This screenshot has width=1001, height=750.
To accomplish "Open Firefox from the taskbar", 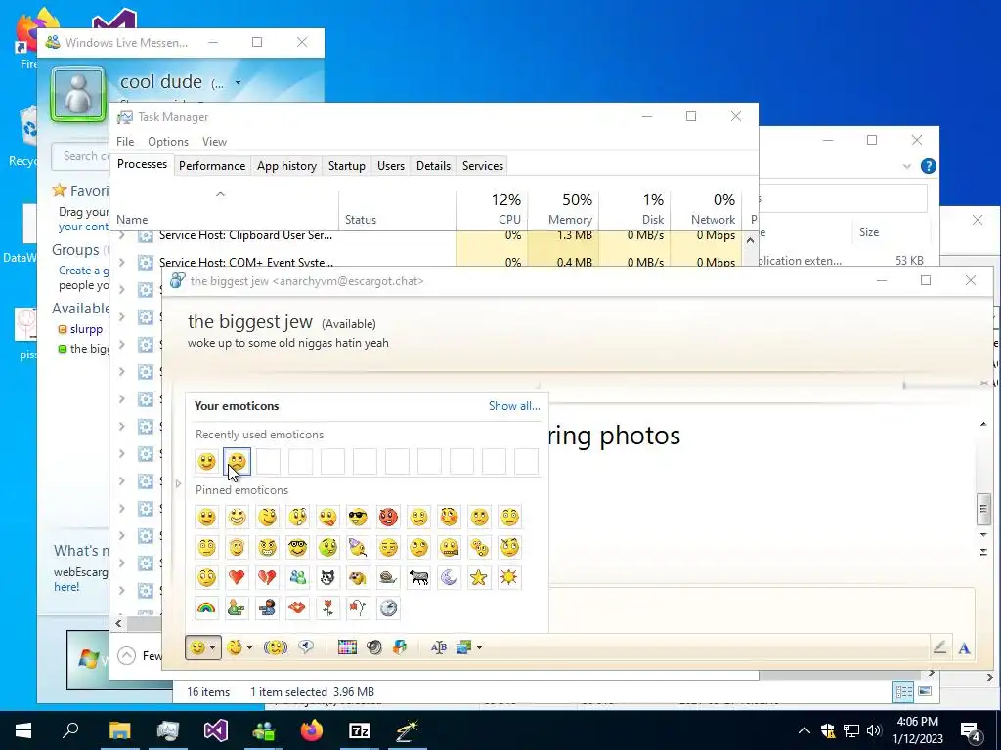I will (312, 730).
